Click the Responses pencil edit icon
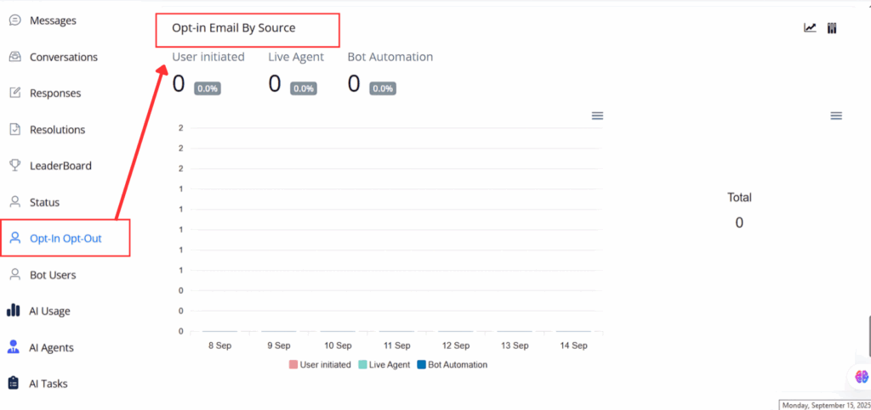 point(14,93)
